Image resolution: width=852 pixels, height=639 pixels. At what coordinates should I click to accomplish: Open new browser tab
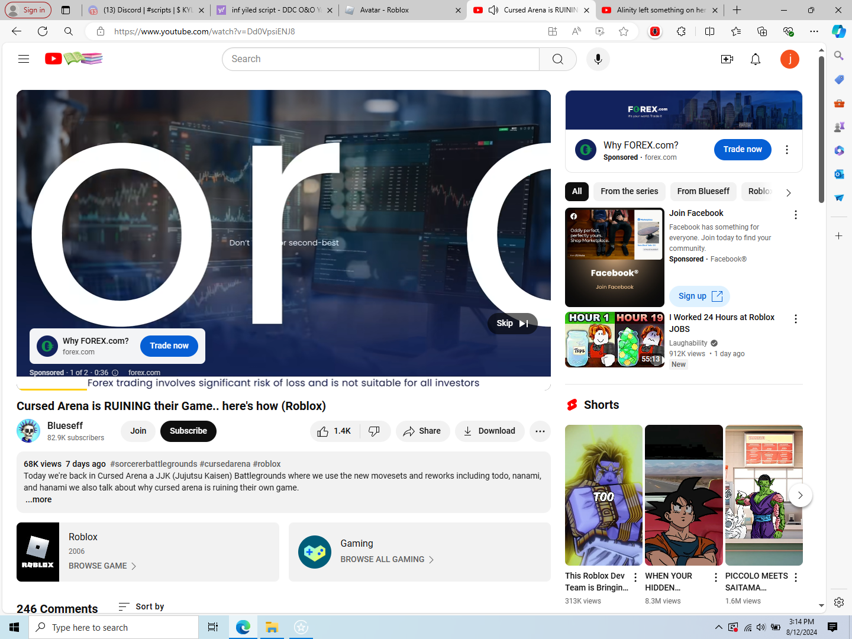pyautogui.click(x=737, y=10)
